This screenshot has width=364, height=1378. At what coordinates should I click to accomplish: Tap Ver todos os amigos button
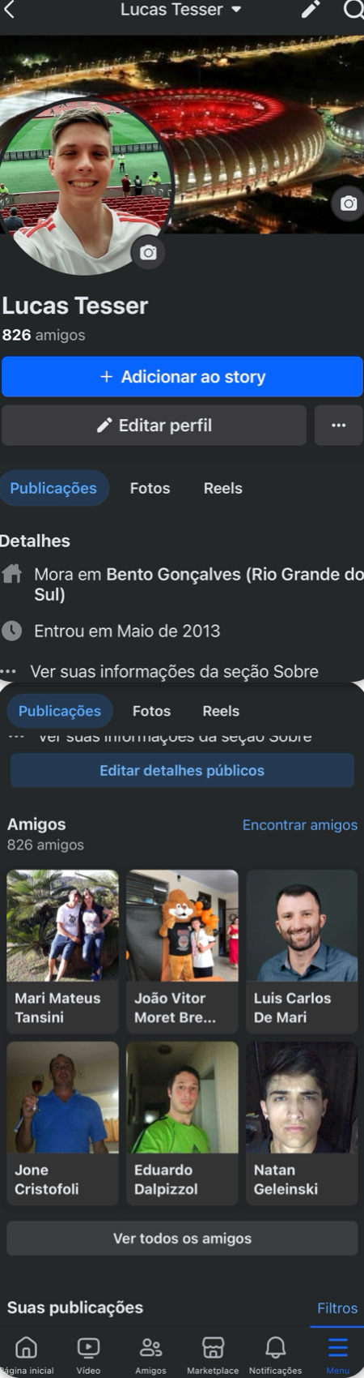[x=182, y=1239]
